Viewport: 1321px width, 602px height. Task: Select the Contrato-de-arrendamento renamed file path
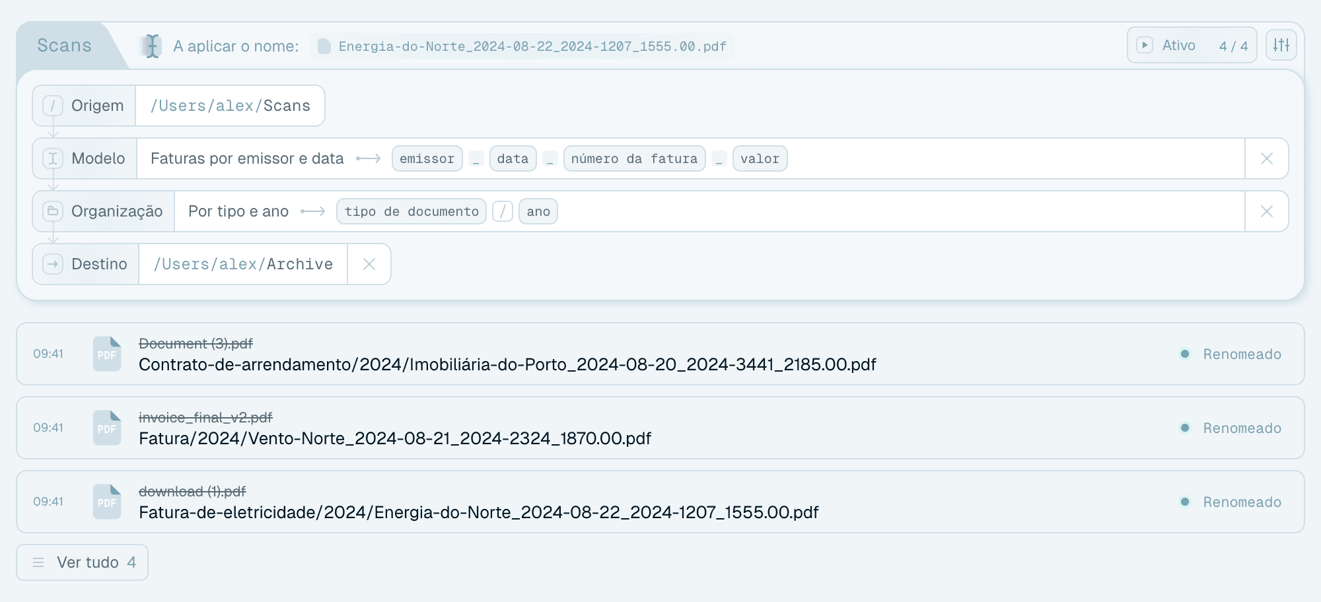[x=507, y=364]
